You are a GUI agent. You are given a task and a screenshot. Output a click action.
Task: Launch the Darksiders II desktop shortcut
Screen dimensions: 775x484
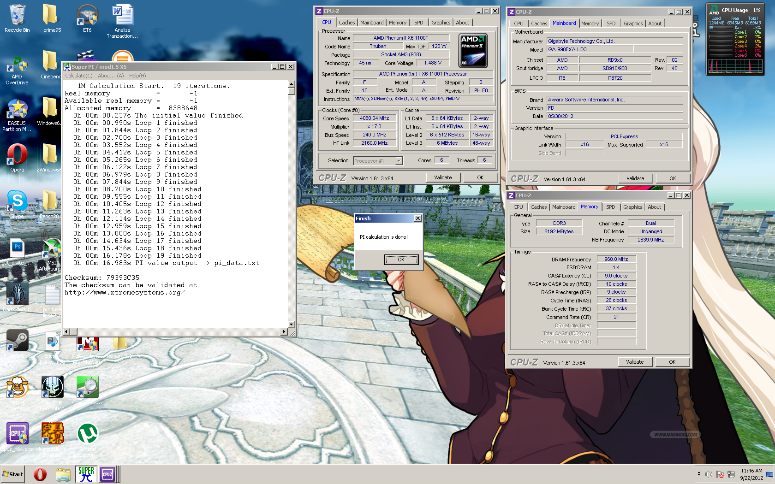17,297
